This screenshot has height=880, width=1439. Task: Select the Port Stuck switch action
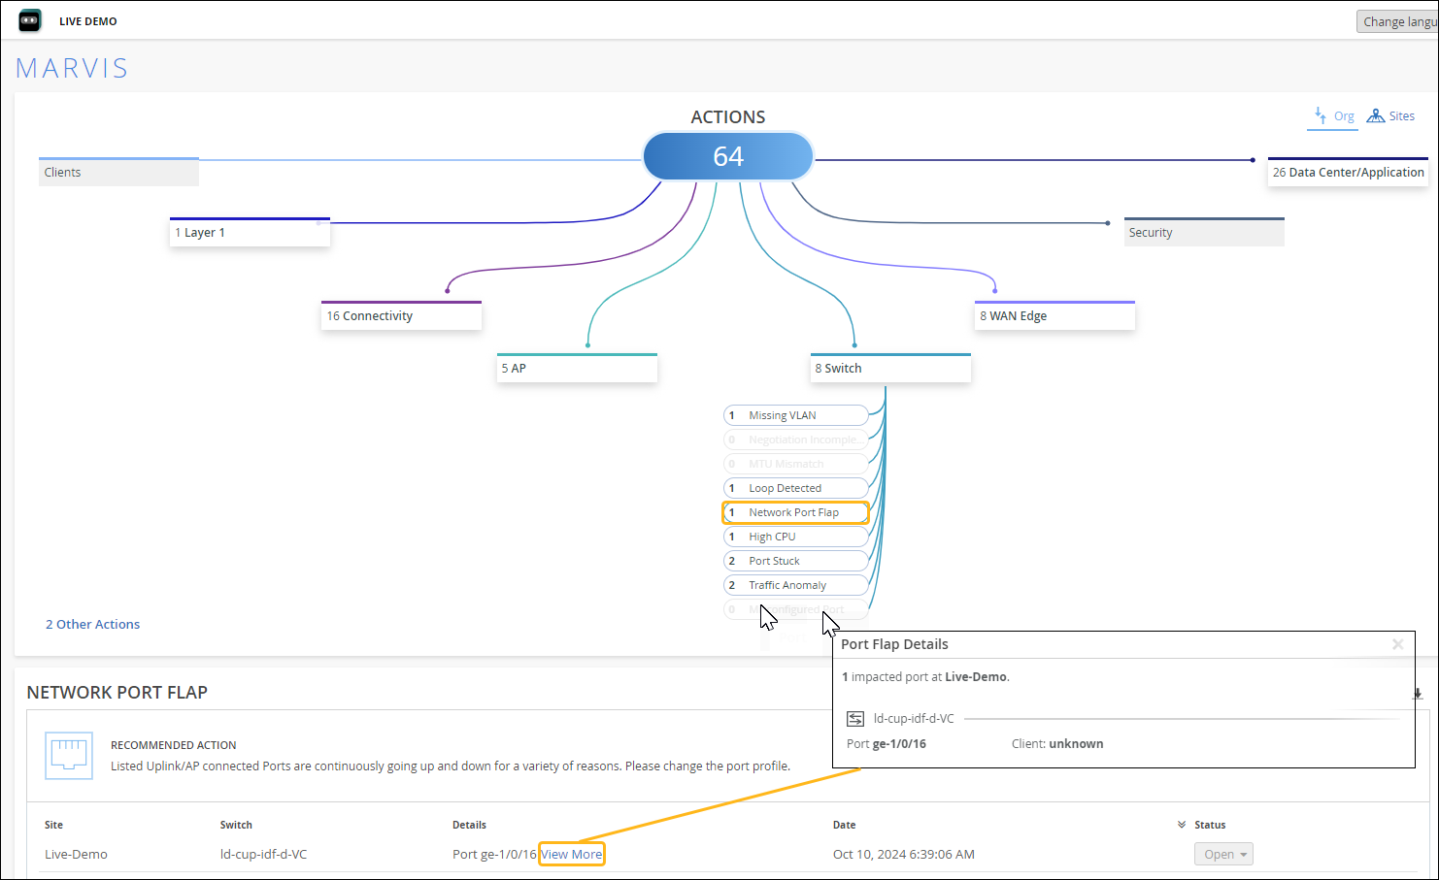point(796,561)
